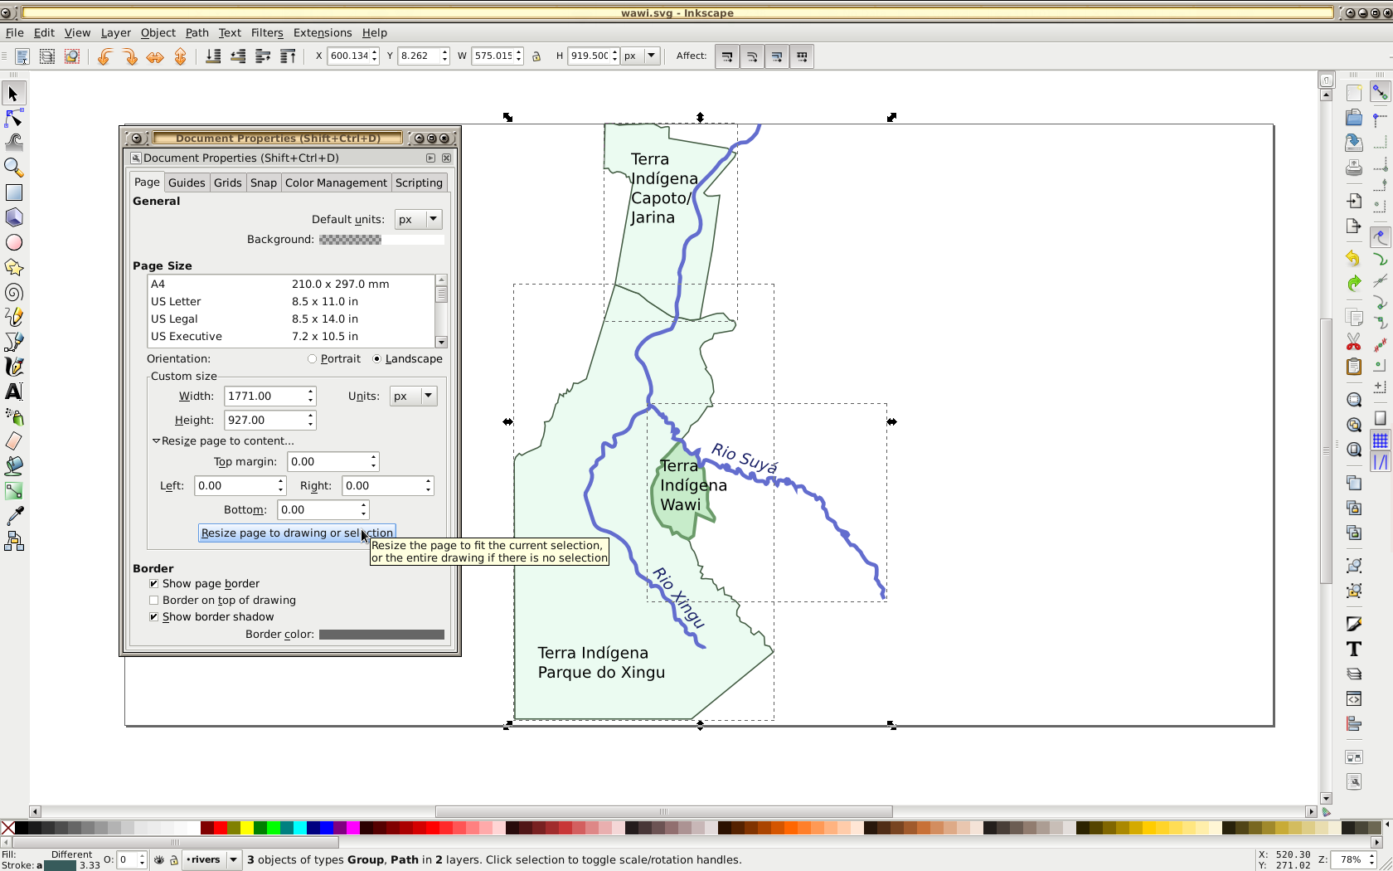1393x871 pixels.
Task: Select the Node editing tool
Action: click(13, 119)
